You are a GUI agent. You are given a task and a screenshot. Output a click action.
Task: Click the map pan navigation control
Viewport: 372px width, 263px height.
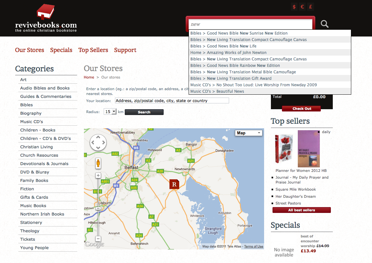(x=98, y=142)
